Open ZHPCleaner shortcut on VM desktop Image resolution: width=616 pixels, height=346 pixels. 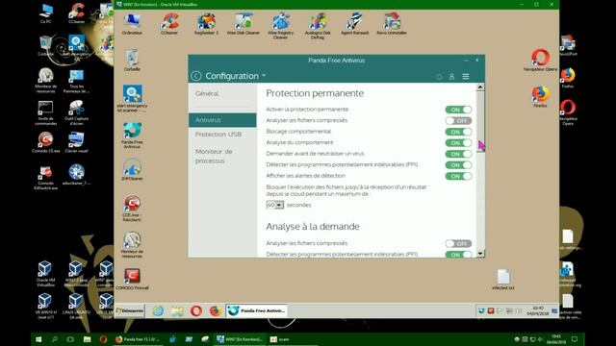point(132,169)
